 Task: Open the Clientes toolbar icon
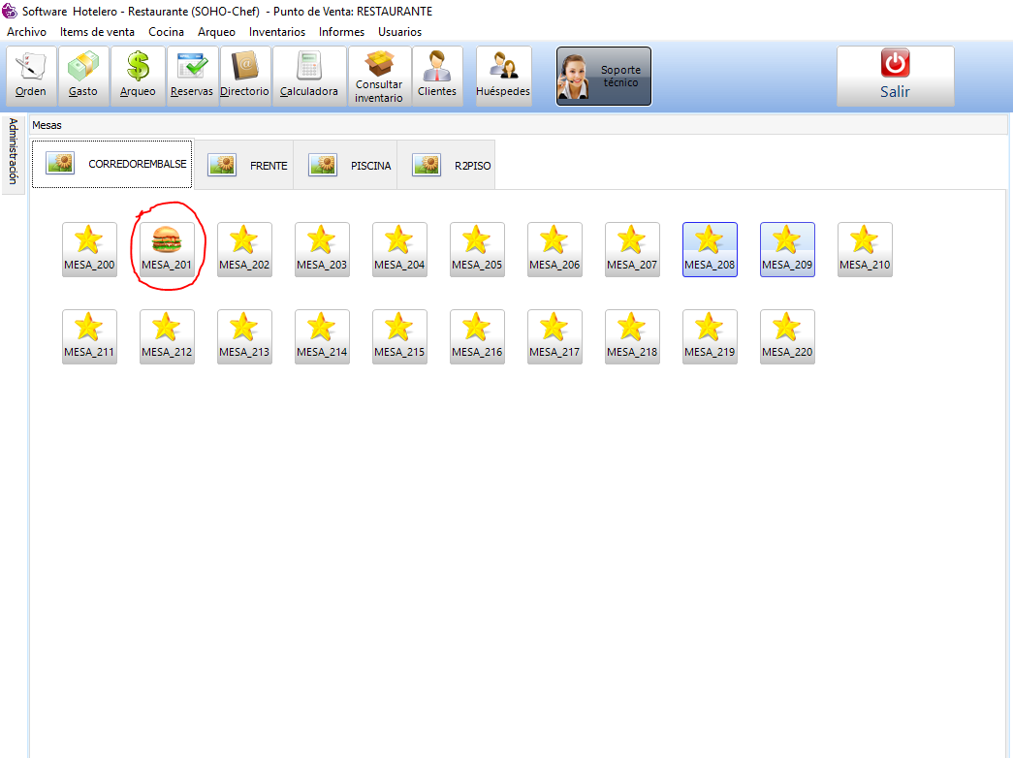pyautogui.click(x=437, y=76)
